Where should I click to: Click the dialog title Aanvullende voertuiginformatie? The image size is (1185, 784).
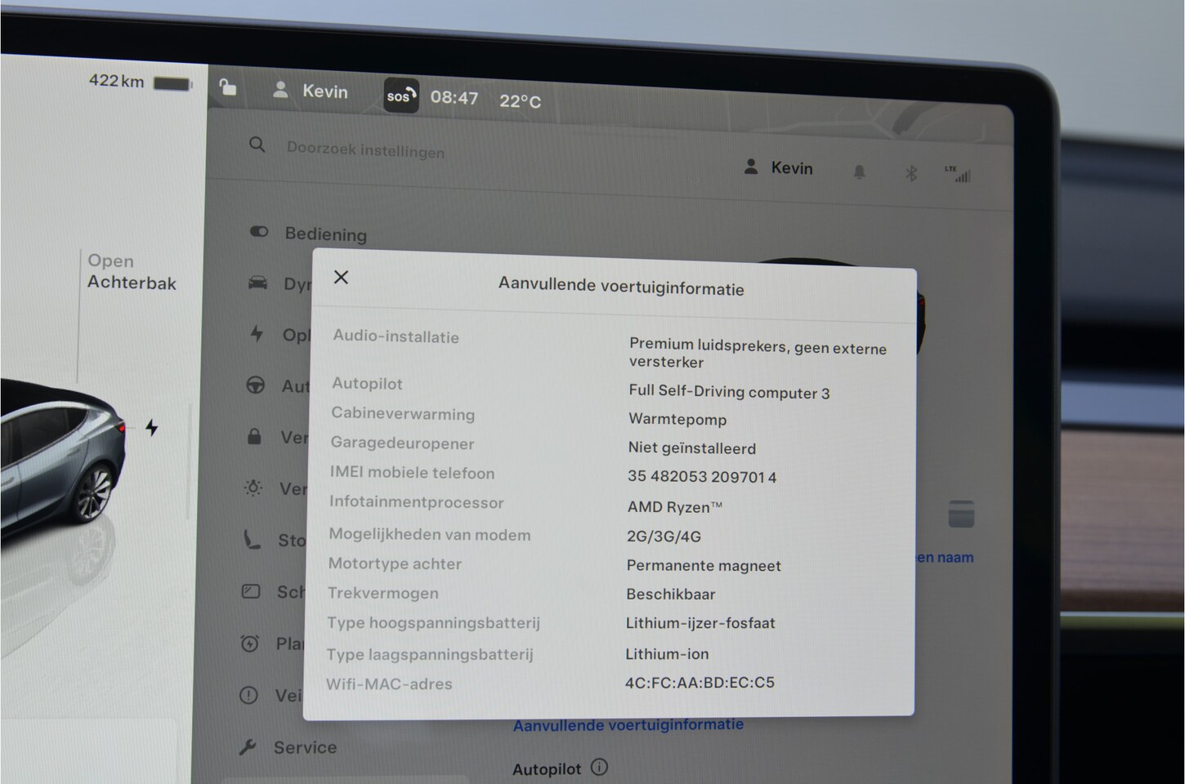[x=621, y=286]
